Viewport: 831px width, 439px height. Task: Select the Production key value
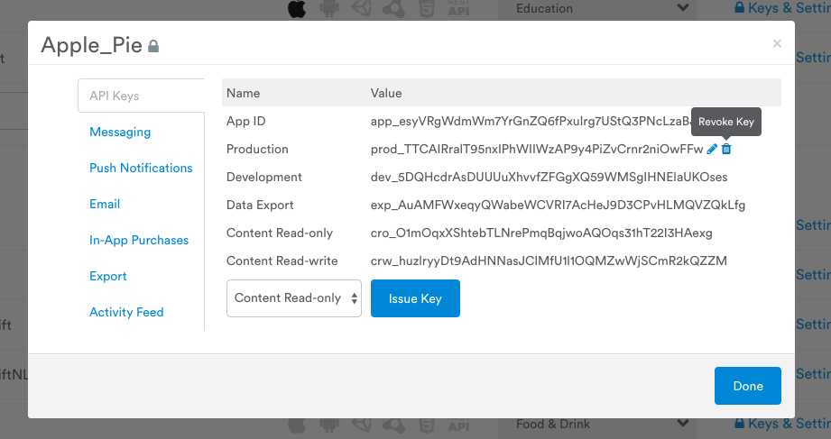click(537, 150)
